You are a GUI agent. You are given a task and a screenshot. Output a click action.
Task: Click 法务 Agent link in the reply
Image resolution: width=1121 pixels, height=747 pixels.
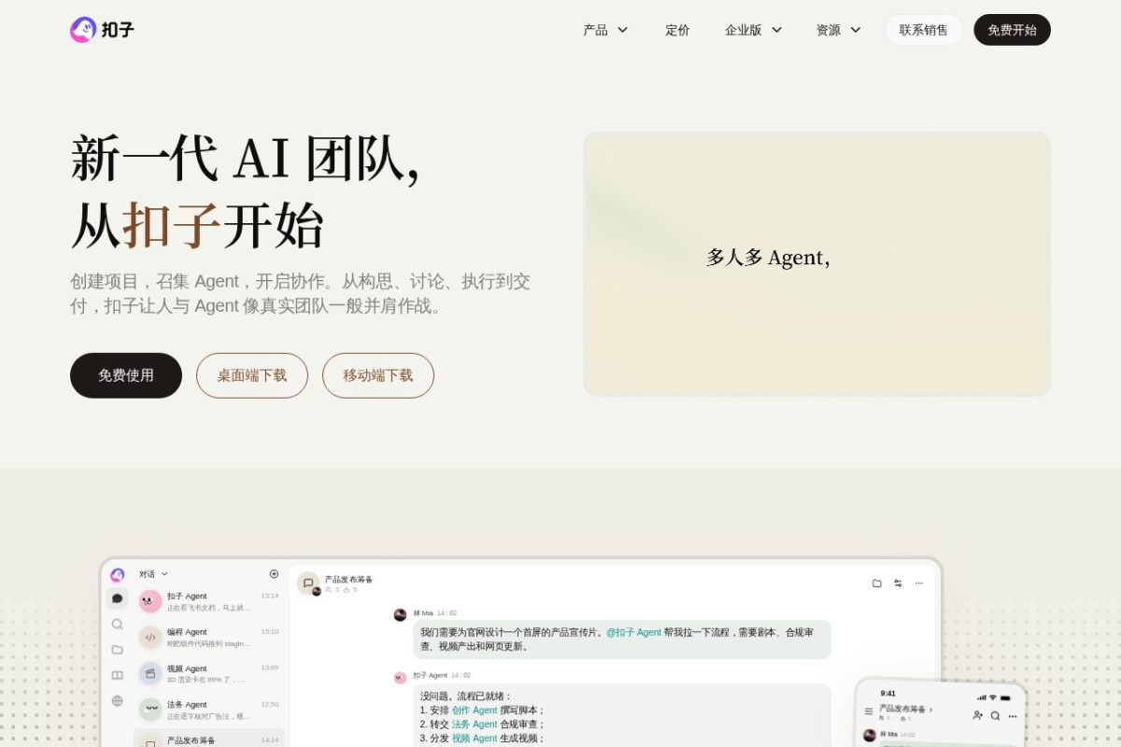coord(475,725)
